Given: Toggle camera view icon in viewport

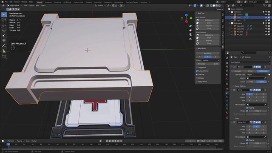Looking at the screenshot, I should click(x=190, y=34).
